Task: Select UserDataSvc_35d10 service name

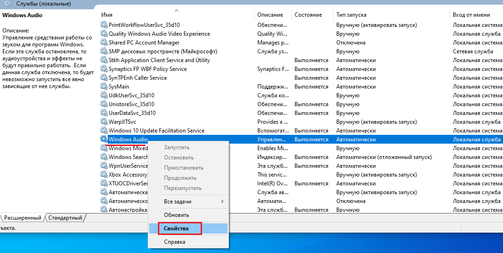Action: click(132, 113)
